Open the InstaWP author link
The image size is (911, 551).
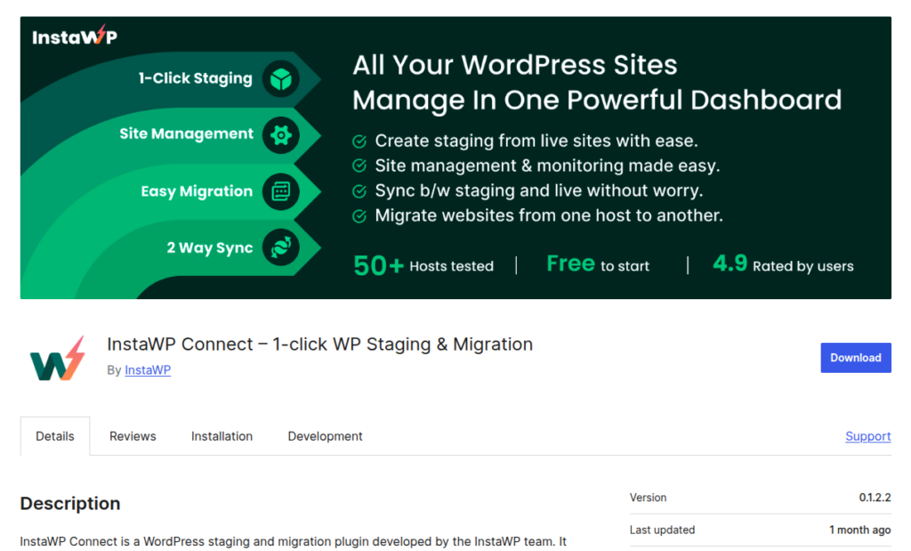point(148,369)
